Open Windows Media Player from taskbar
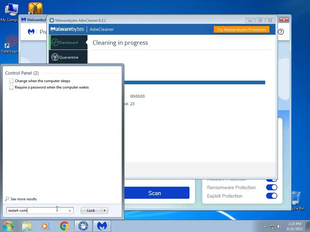 pyautogui.click(x=45, y=226)
